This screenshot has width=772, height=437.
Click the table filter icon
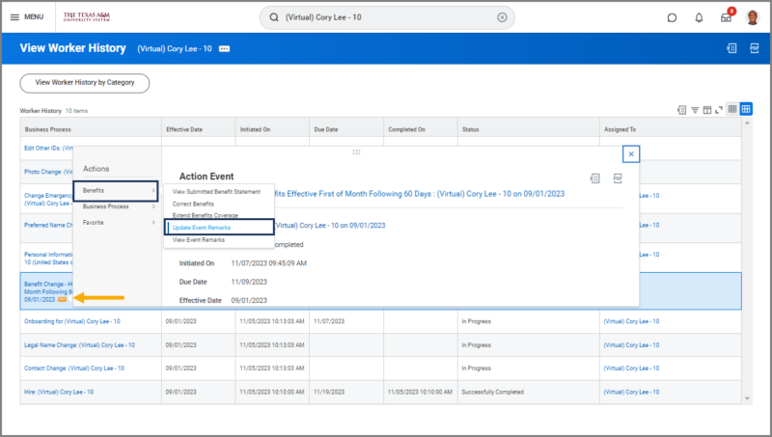click(x=695, y=109)
